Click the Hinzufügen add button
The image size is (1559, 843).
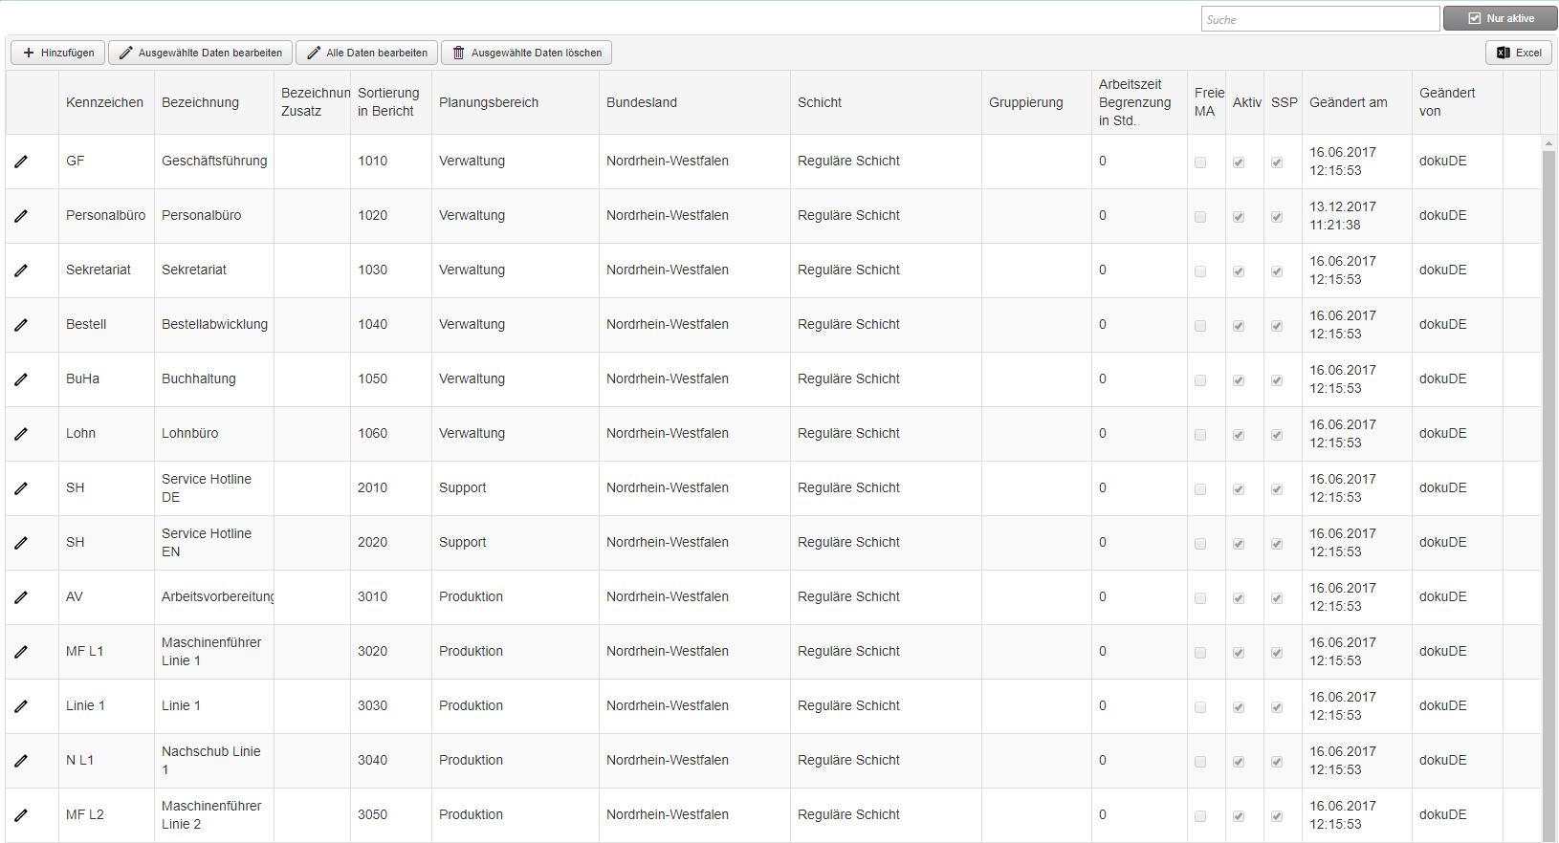pyautogui.click(x=58, y=53)
